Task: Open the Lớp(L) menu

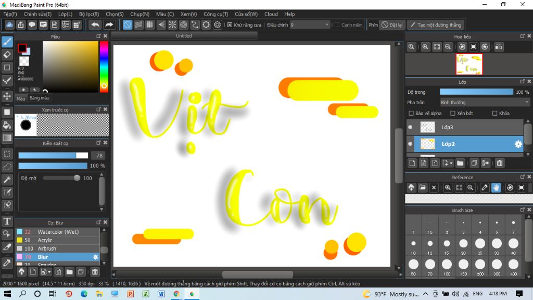Action: (65, 14)
